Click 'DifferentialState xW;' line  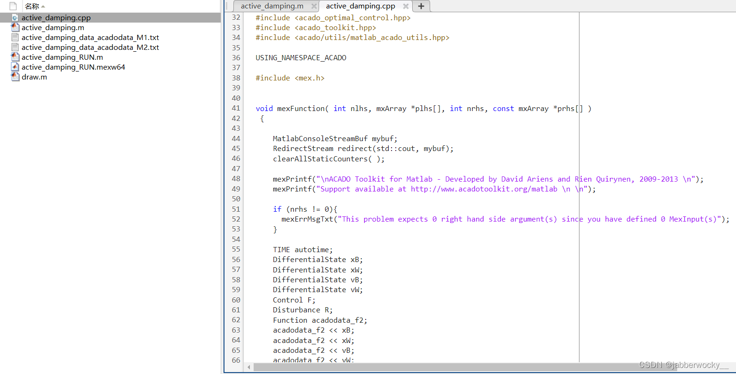[318, 270]
